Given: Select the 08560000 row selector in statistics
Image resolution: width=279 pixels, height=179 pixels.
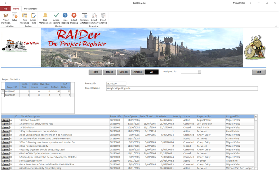Looking at the screenshot, I should tap(3, 95).
